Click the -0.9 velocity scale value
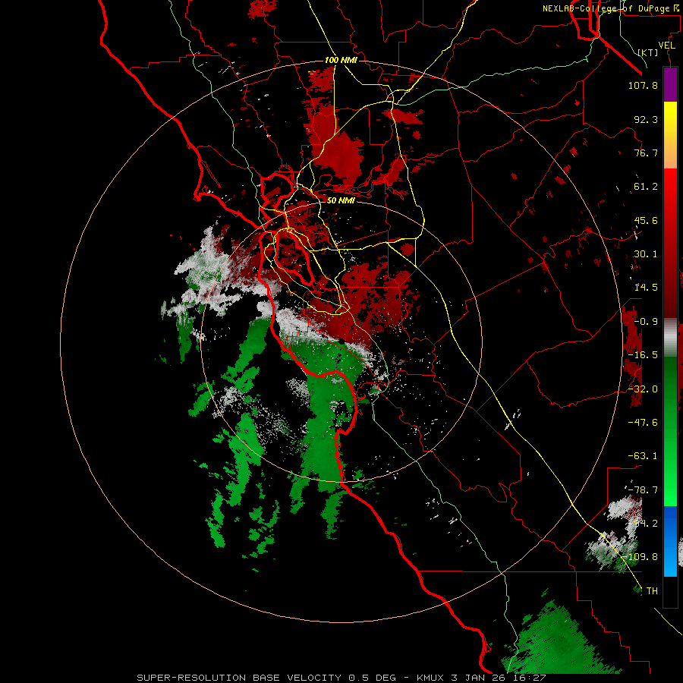The image size is (683, 683). point(646,322)
